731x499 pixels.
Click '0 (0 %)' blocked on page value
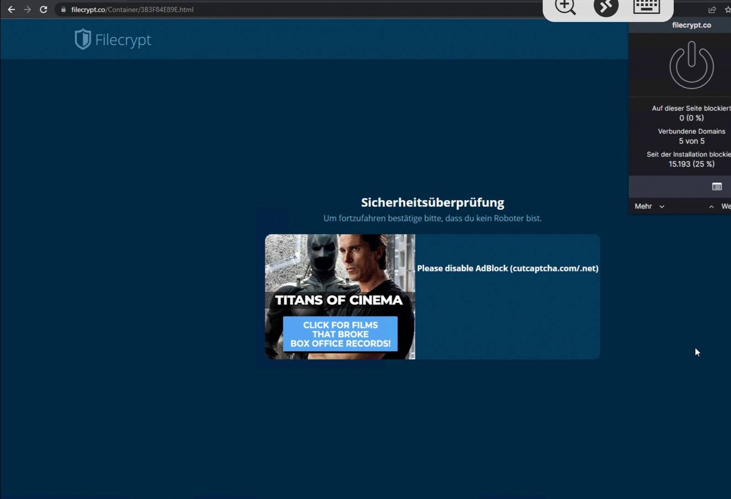[x=691, y=118]
